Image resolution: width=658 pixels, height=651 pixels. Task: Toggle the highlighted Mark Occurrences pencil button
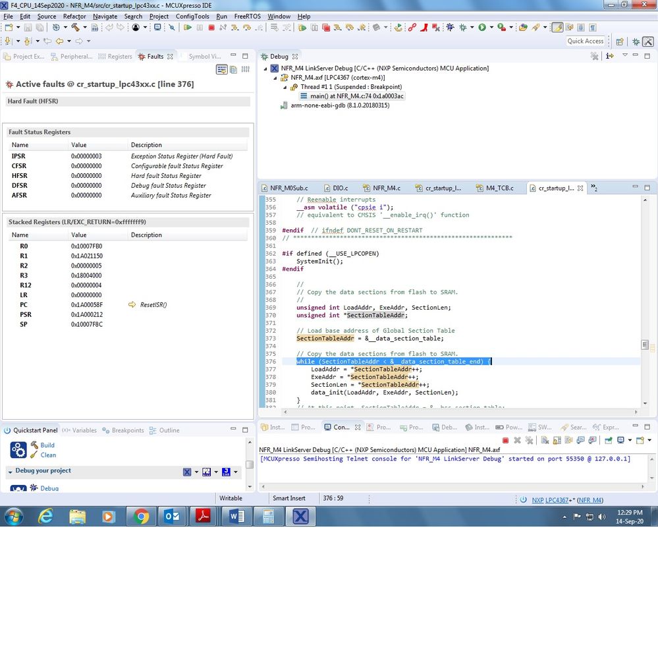[x=557, y=28]
